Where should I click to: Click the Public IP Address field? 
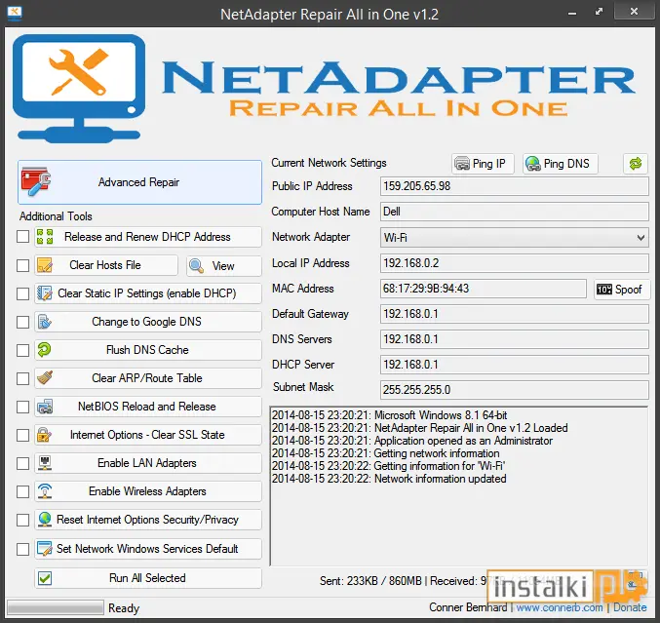514,186
